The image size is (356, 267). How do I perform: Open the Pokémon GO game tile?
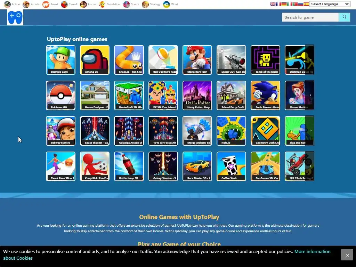pos(60,95)
